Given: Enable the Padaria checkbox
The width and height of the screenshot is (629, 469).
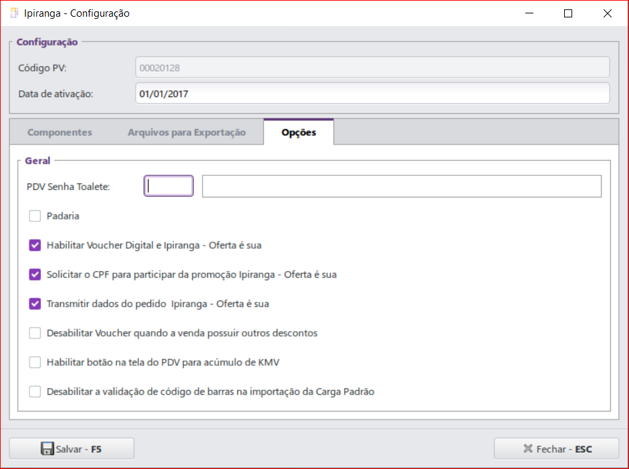Looking at the screenshot, I should [x=35, y=216].
